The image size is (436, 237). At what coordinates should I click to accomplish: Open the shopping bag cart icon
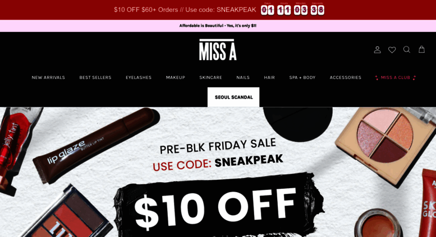pos(421,49)
